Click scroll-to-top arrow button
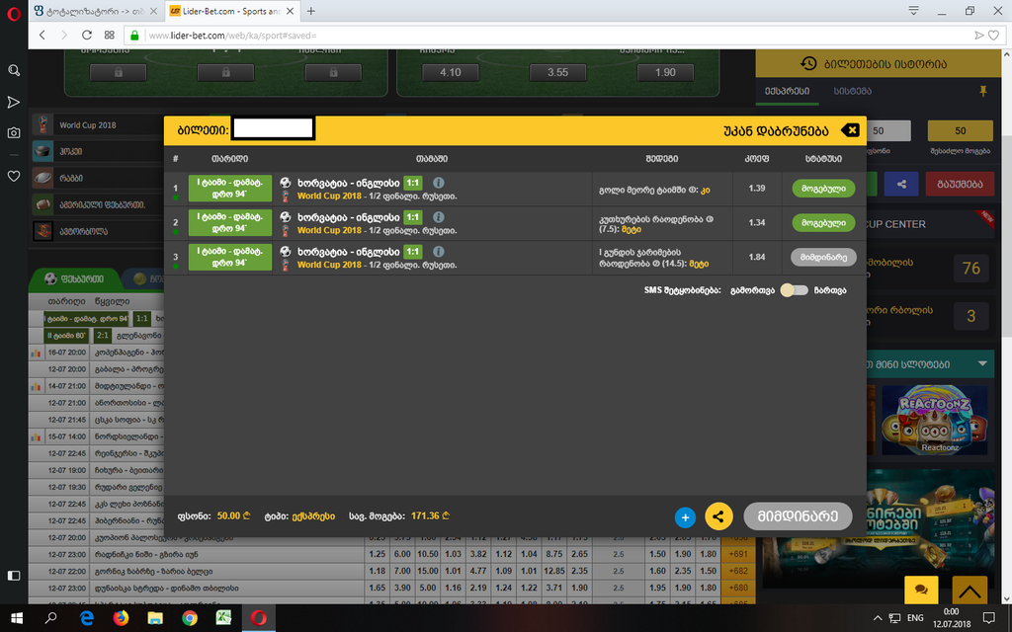 coord(970,591)
